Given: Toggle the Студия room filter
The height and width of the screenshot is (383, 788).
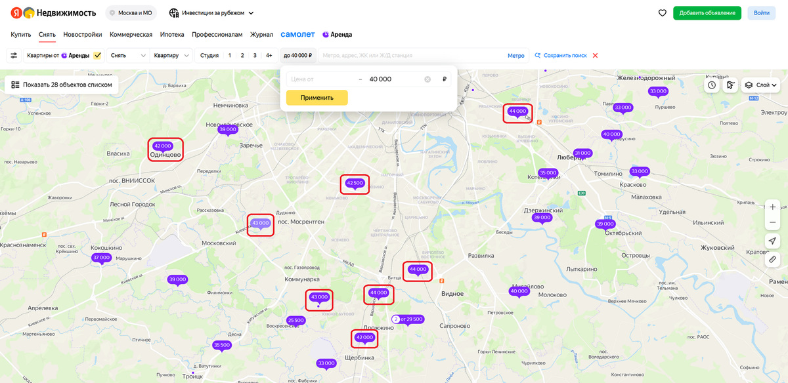Looking at the screenshot, I should tap(209, 55).
